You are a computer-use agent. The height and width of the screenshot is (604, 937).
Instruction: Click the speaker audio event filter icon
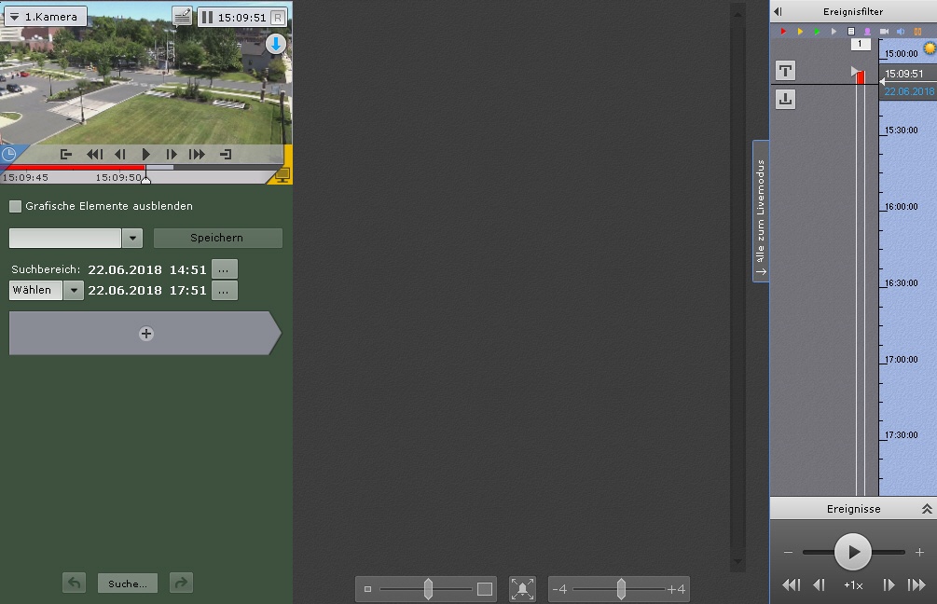901,32
